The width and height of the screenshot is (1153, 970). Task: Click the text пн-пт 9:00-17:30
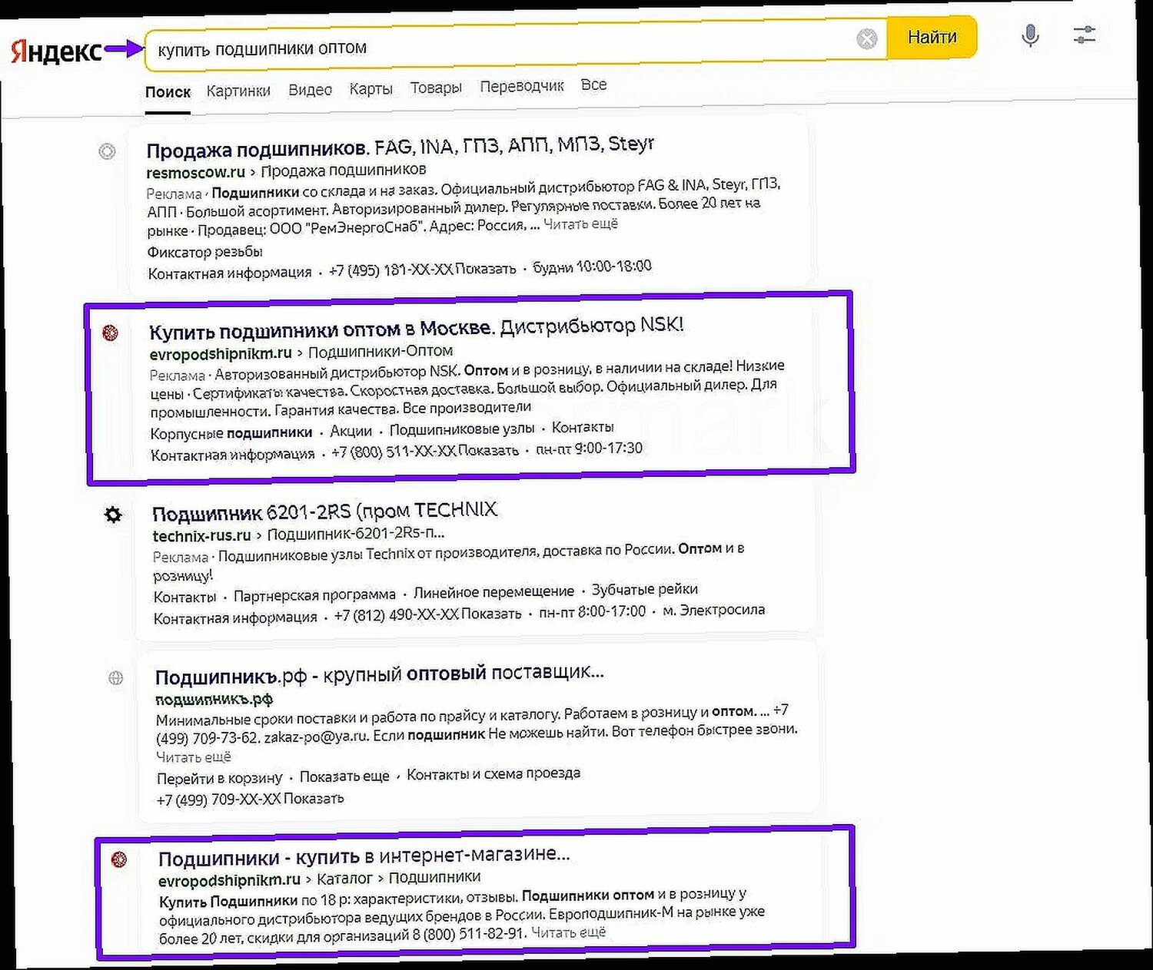click(589, 449)
